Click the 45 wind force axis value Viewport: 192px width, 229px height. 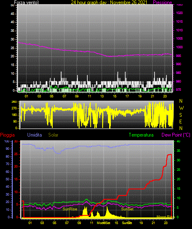point(12,14)
